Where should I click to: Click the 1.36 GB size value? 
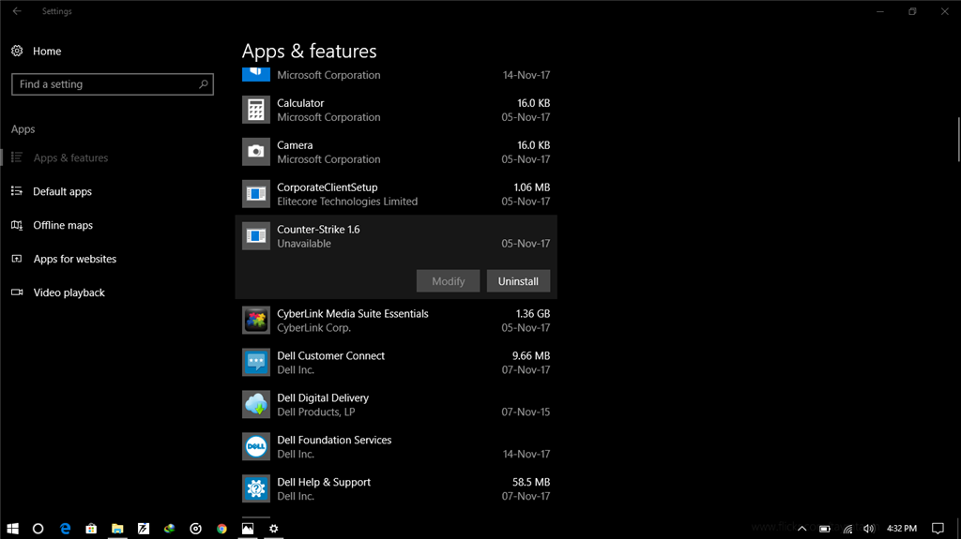(533, 314)
